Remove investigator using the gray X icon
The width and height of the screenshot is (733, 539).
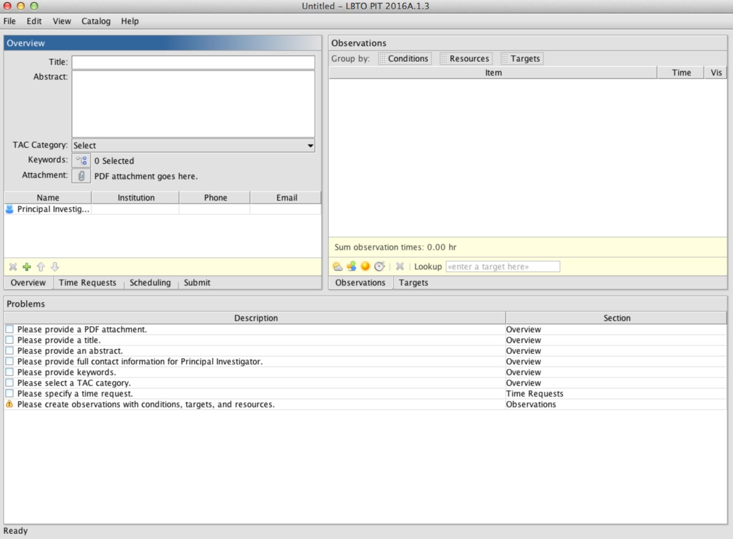[x=13, y=267]
